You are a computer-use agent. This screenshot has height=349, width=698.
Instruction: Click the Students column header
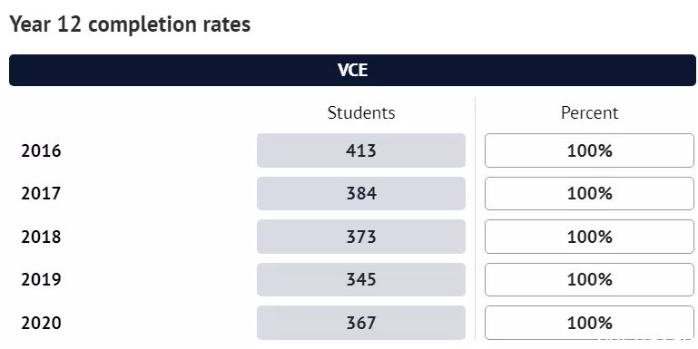(x=361, y=113)
